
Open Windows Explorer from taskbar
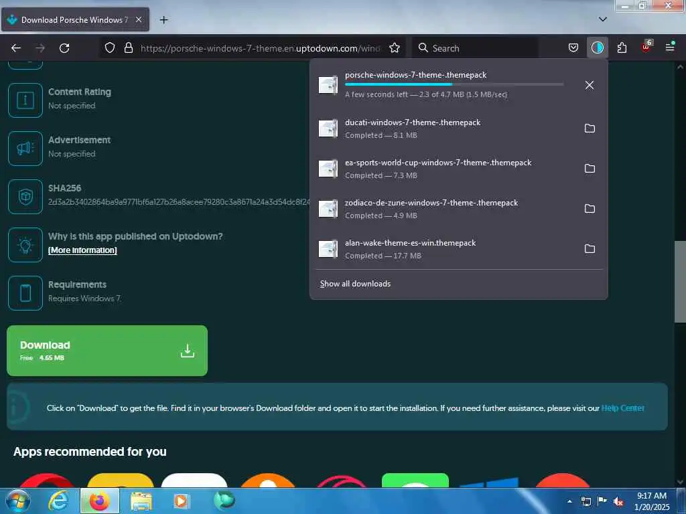141,501
